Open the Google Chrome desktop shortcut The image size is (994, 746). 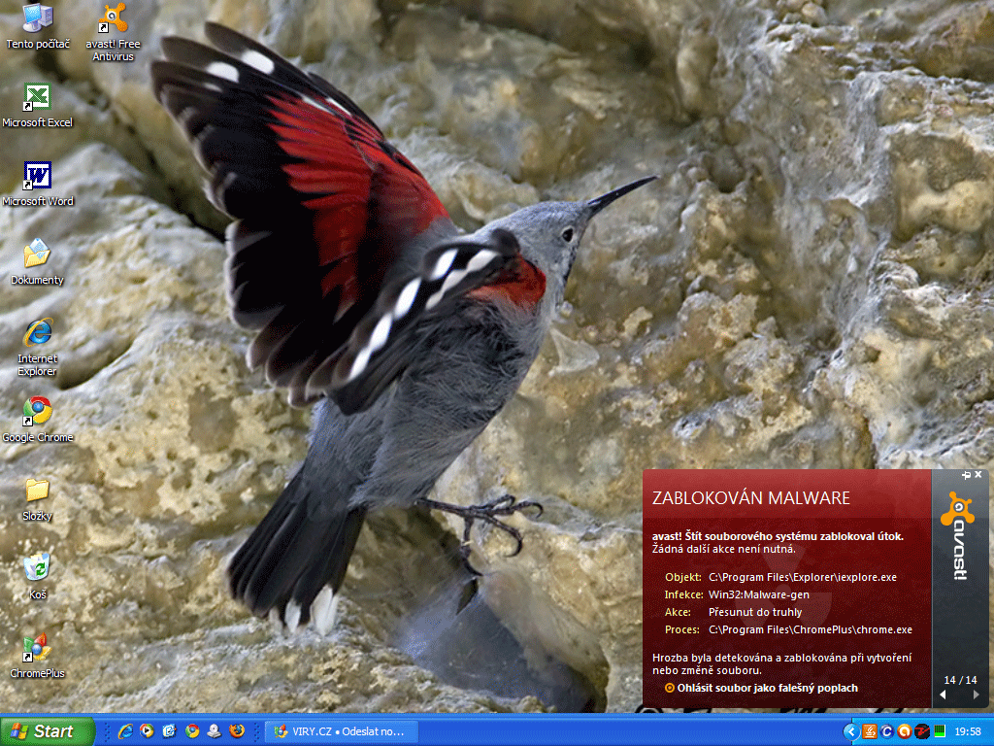(x=37, y=412)
